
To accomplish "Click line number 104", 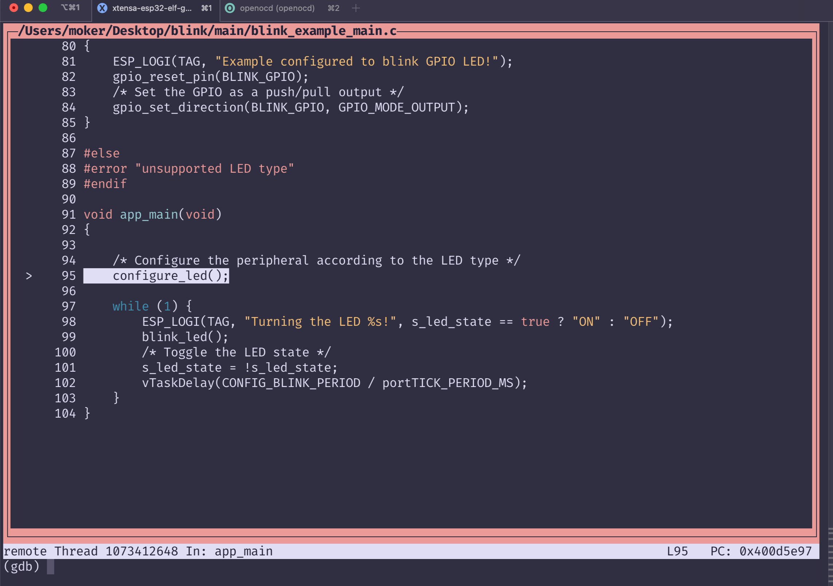I will tap(65, 414).
